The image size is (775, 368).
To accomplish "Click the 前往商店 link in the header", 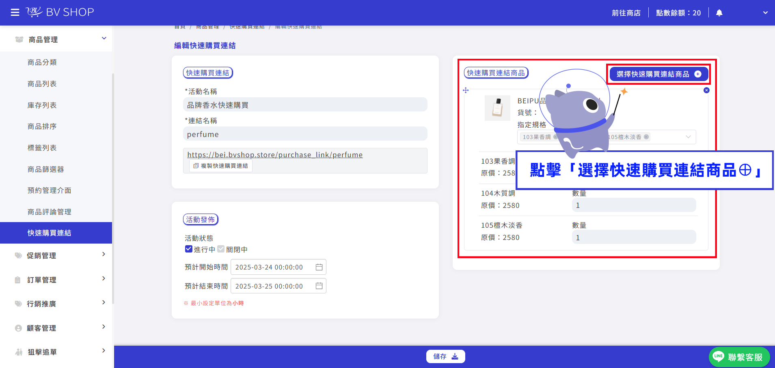I will (x=626, y=13).
